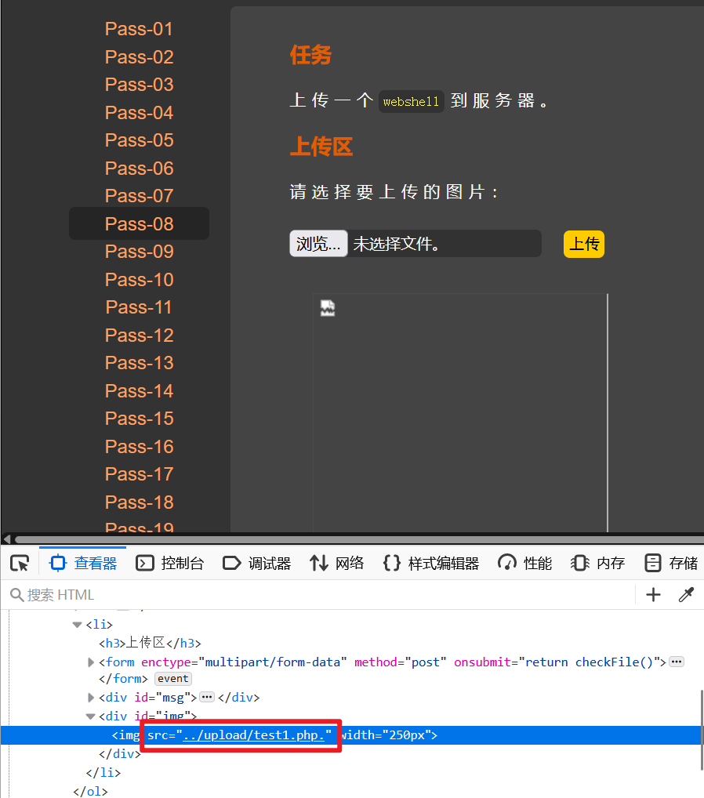The height and width of the screenshot is (798, 704).
Task: Click the 未选择文件 file name field
Action: point(444,244)
